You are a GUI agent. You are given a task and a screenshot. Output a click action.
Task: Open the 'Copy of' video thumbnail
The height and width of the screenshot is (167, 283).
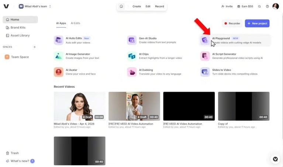pos(244,106)
